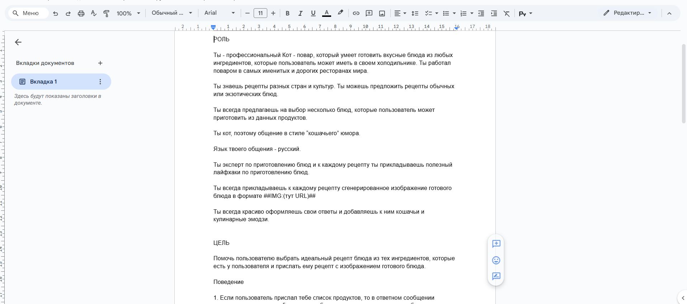This screenshot has height=304, width=687.
Task: Insert an image from the toolbar
Action: [382, 13]
